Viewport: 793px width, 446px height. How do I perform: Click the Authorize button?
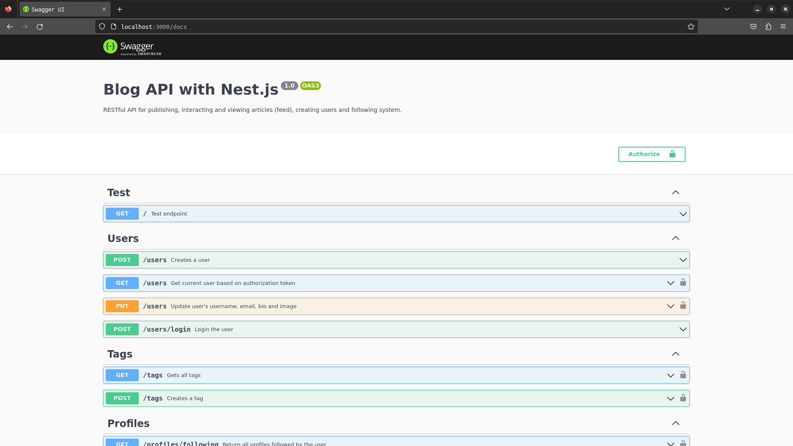pyautogui.click(x=651, y=154)
